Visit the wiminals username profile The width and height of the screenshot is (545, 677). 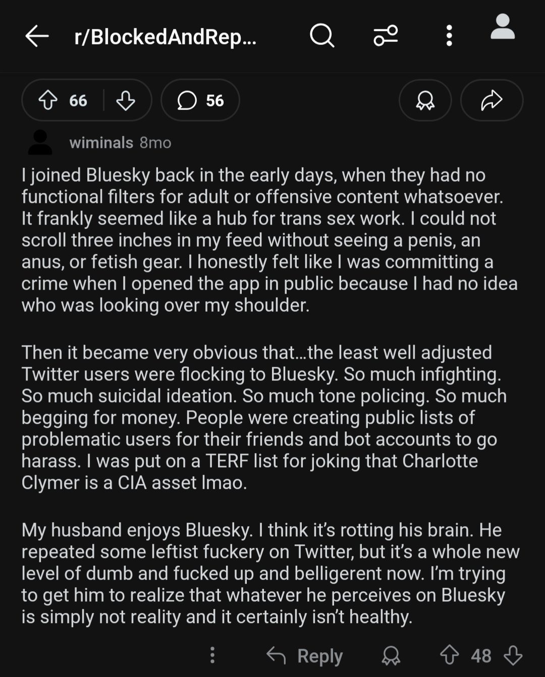(x=101, y=143)
